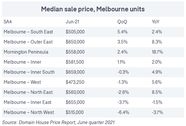Screen dimensions: 186x126
Task: Click the 18.7% YoY value
Action: [x=157, y=52]
